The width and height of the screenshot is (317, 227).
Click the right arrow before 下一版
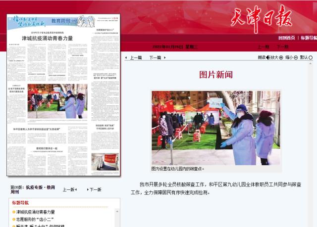87,189
